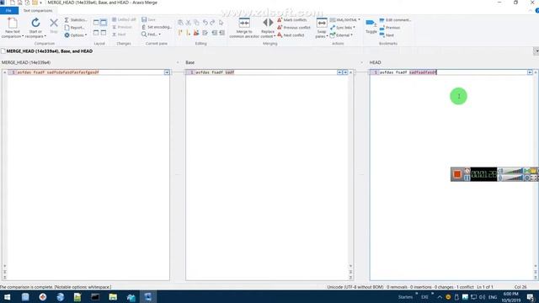The image size is (539, 303).
Task: Open the Windows Start menu
Action: [7, 297]
